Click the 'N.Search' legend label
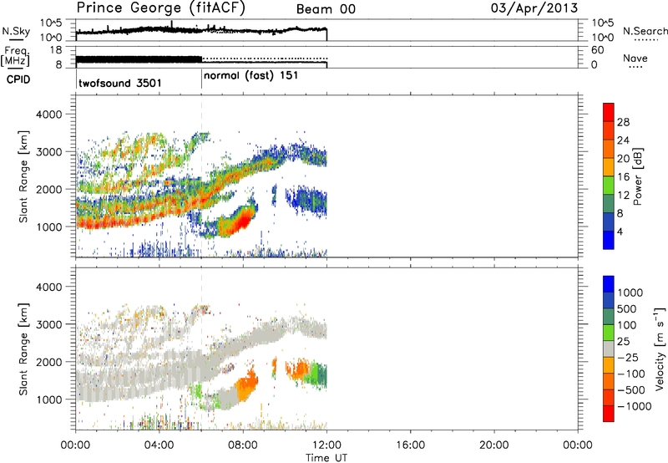Viewport: 668px width, 463px height. (x=645, y=31)
